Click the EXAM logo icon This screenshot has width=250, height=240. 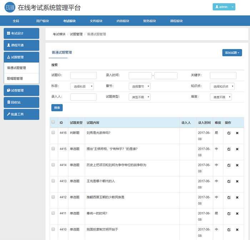point(10,8)
